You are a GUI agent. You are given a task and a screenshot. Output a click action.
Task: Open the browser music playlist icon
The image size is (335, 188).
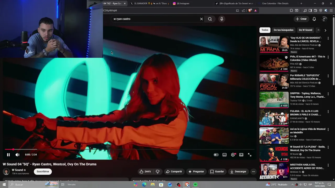[305, 10]
